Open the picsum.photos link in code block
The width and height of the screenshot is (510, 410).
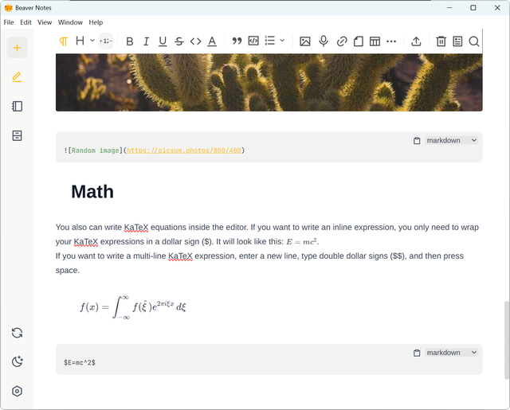[184, 150]
